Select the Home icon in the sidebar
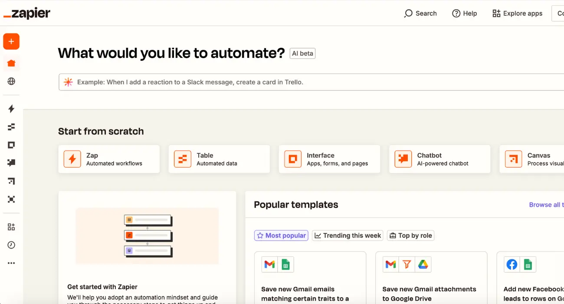 11,63
